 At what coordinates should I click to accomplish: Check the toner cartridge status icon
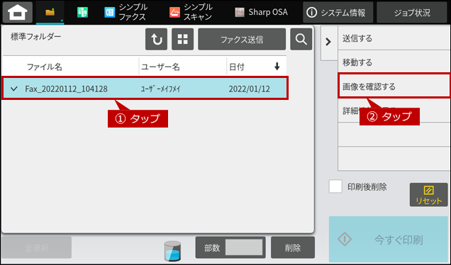tap(172, 251)
